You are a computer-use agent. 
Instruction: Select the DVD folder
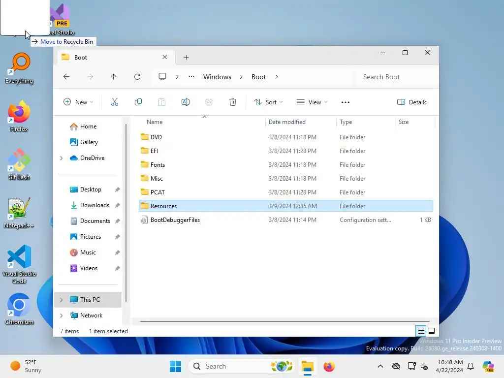(286, 137)
